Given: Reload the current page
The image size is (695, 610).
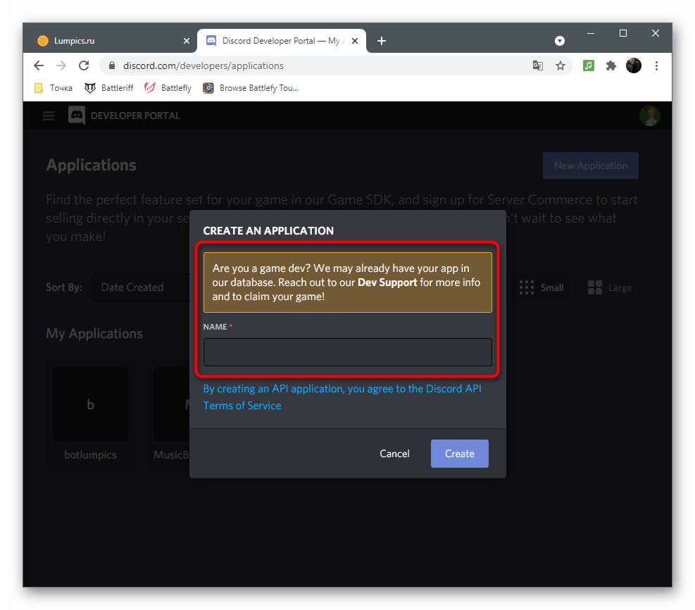Looking at the screenshot, I should point(83,65).
